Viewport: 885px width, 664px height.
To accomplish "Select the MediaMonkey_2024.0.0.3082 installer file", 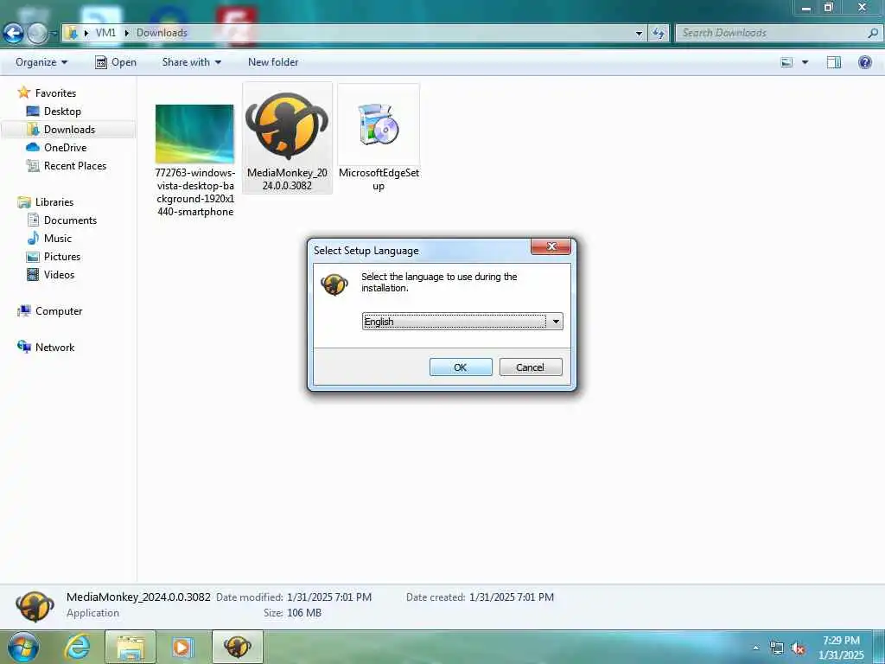I will point(287,137).
